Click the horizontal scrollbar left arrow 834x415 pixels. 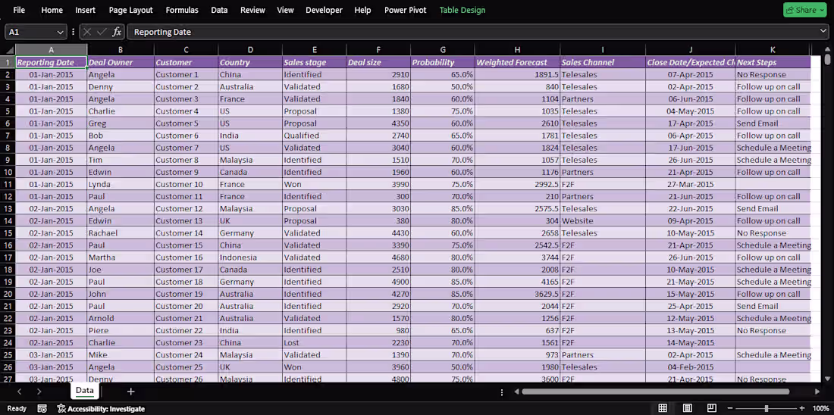(x=516, y=392)
